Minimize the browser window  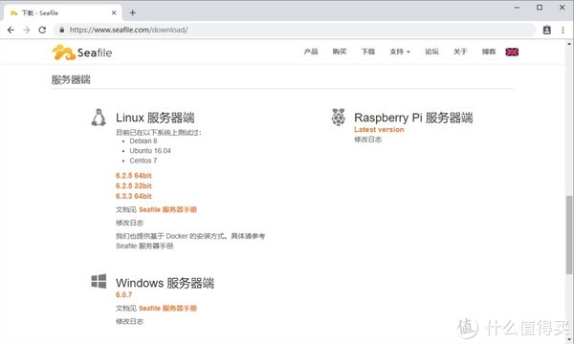point(517,8)
